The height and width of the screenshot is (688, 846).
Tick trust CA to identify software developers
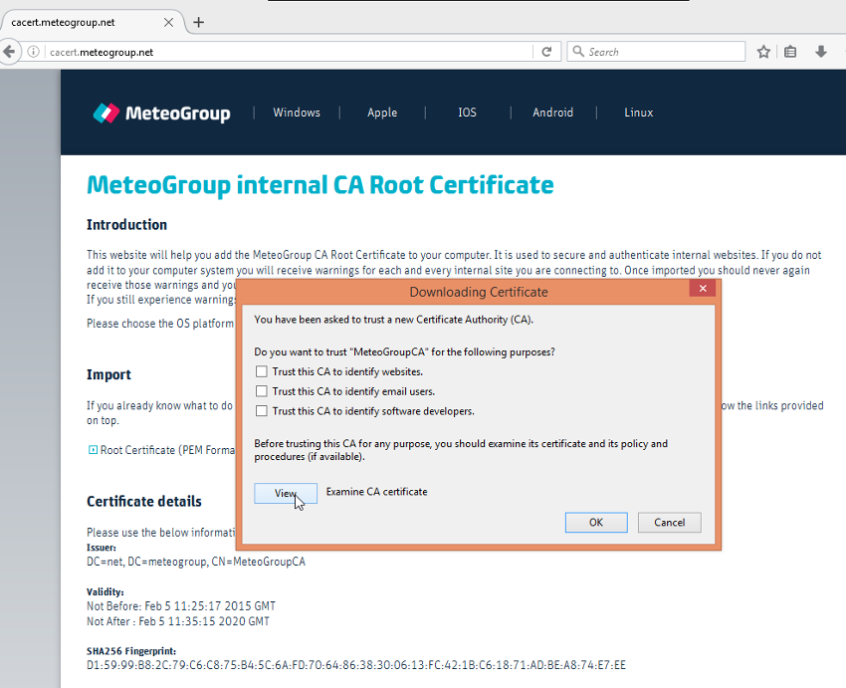262,411
